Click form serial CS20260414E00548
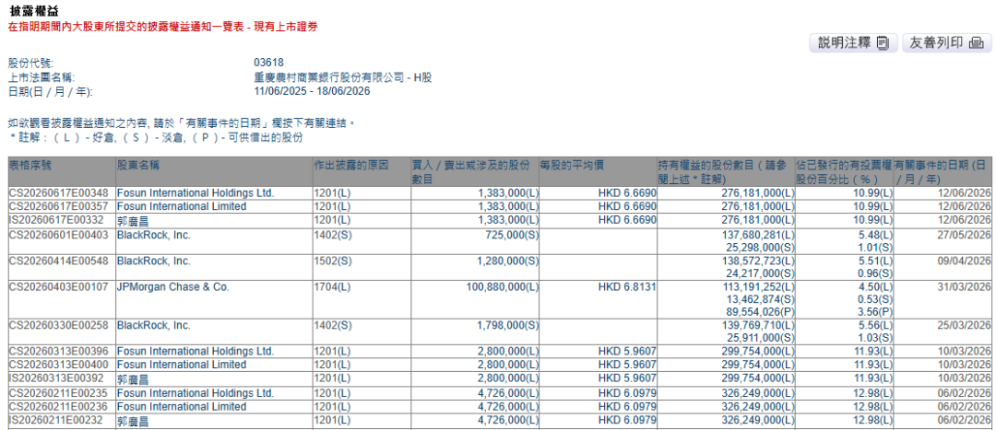The width and height of the screenshot is (996, 430). click(59, 261)
